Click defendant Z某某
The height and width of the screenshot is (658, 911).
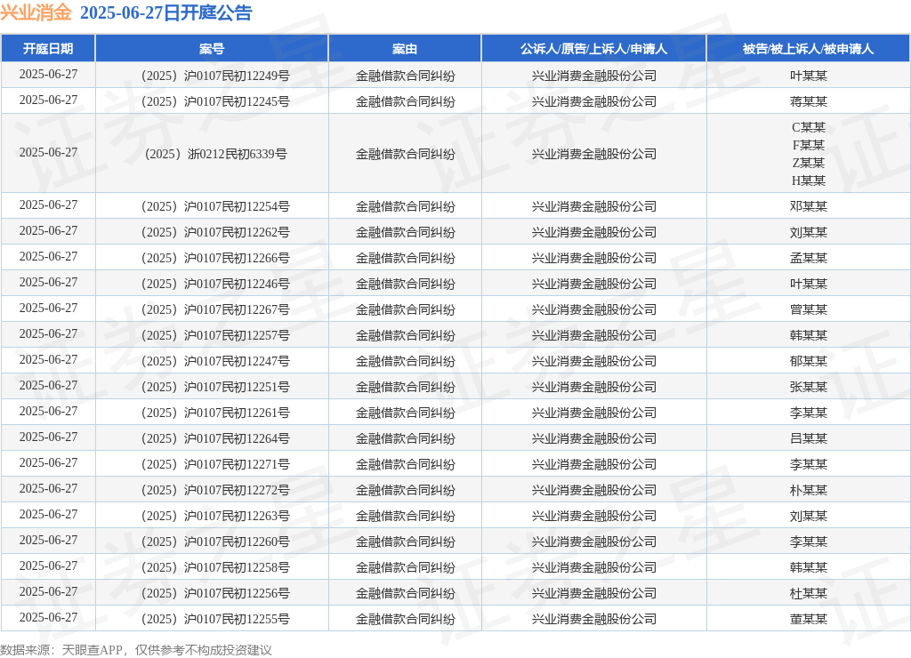click(x=808, y=163)
